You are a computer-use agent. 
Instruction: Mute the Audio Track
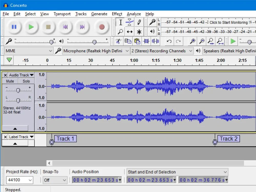[10, 81]
